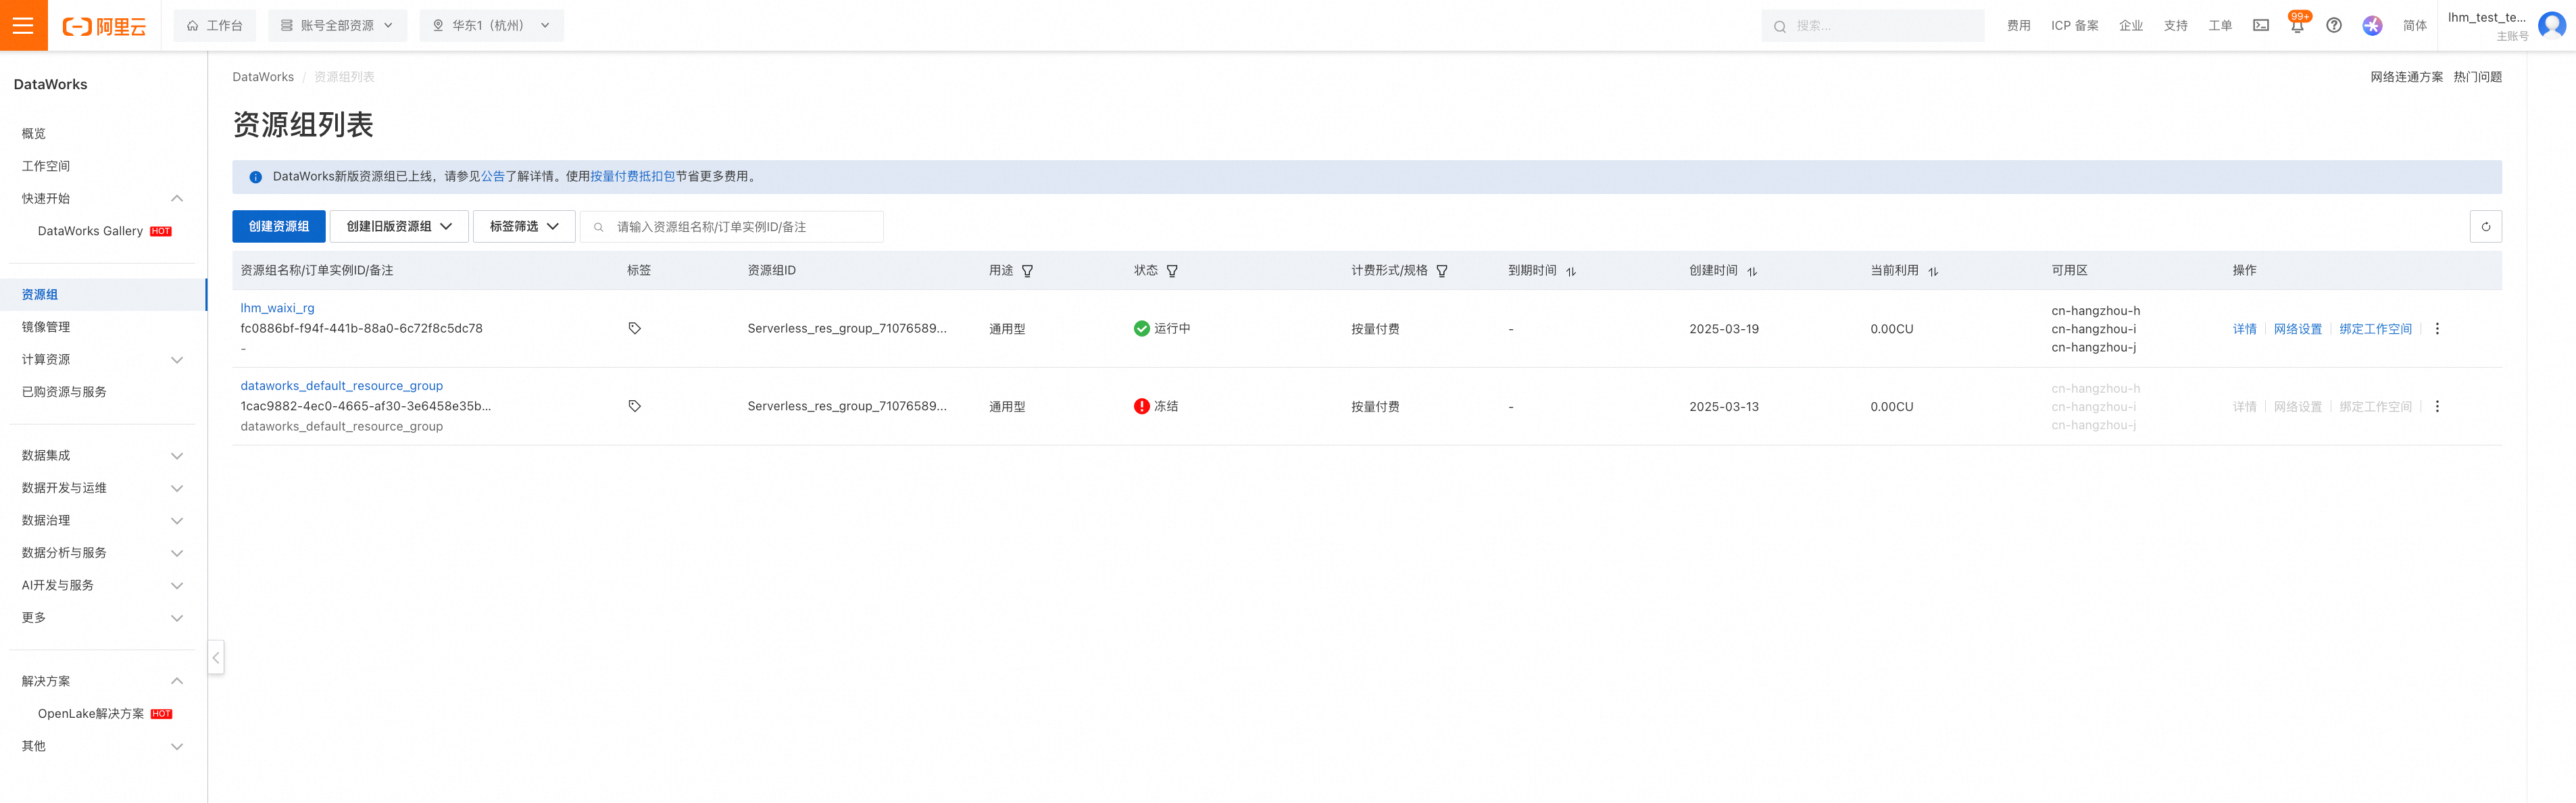This screenshot has height=803, width=2576.
Task: Expand 更多 sidebar section
Action: tap(177, 618)
